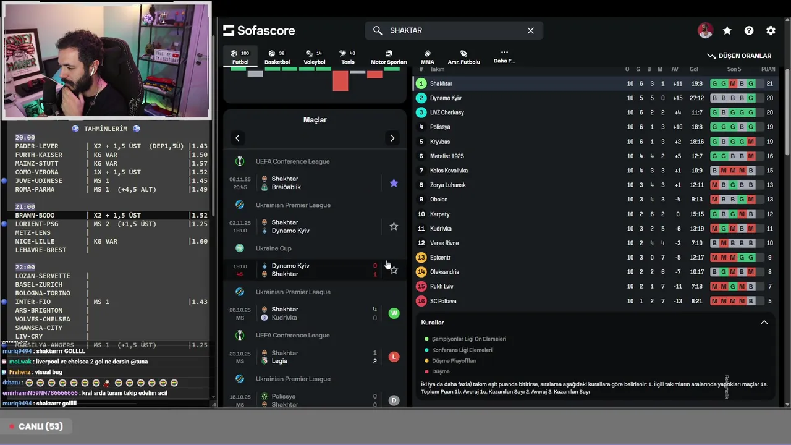Screen dimensions: 791x445
Task: Click the standings panel vertical scrollbar
Action: pyautogui.click(x=787, y=111)
